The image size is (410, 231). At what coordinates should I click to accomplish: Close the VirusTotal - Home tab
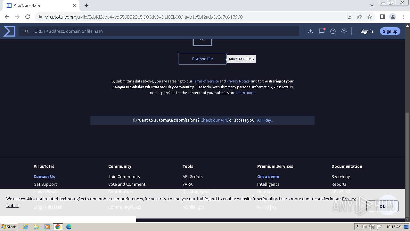pos(74,5)
